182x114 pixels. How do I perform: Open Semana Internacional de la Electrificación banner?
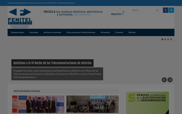pyautogui.click(x=147, y=103)
